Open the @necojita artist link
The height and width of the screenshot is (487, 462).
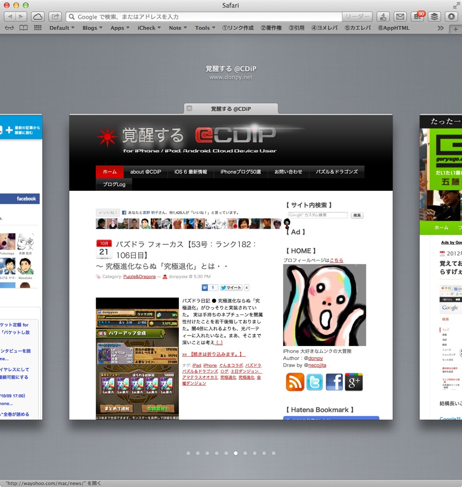coord(317,365)
